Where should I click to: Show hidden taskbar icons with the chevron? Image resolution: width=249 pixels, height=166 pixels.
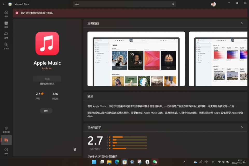click(184, 162)
